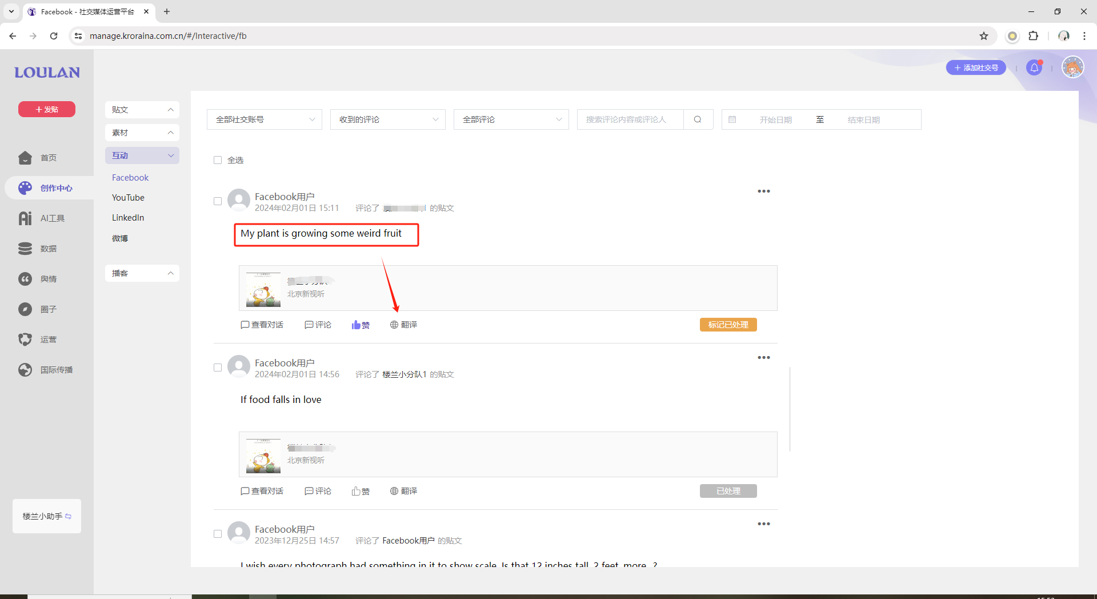1097x599 pixels.
Task: Click the 添加社交号 button
Action: pyautogui.click(x=976, y=67)
